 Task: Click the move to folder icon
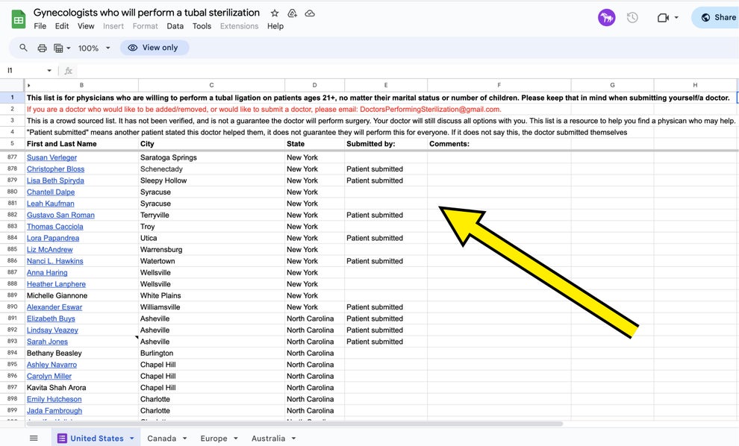[293, 13]
